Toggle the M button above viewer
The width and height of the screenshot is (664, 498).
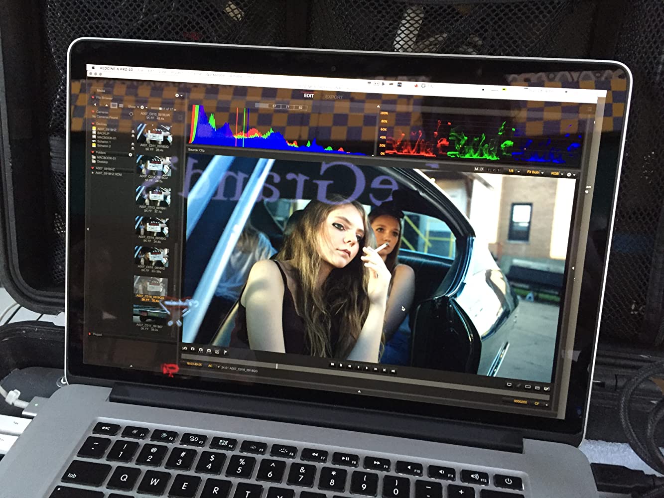coord(476,169)
